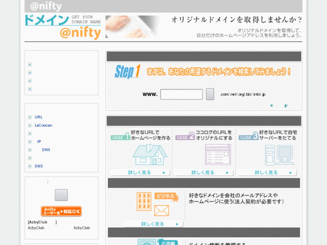This screenshot has height=245, width=327.
Task: Click the orange office building icon
Action: [x=144, y=202]
